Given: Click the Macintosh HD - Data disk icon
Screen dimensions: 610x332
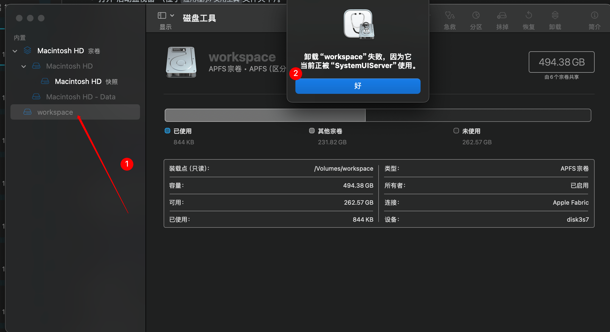Looking at the screenshot, I should pyautogui.click(x=36, y=97).
